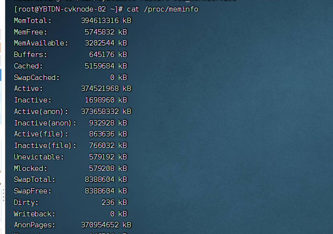The height and width of the screenshot is (234, 333).
Task: Click the value '370954652 kB'
Action: click(106, 225)
